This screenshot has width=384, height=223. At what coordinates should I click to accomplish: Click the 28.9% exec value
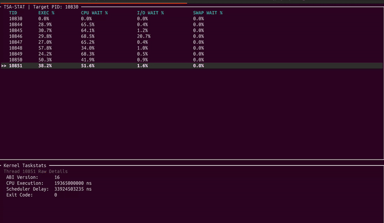[45, 25]
